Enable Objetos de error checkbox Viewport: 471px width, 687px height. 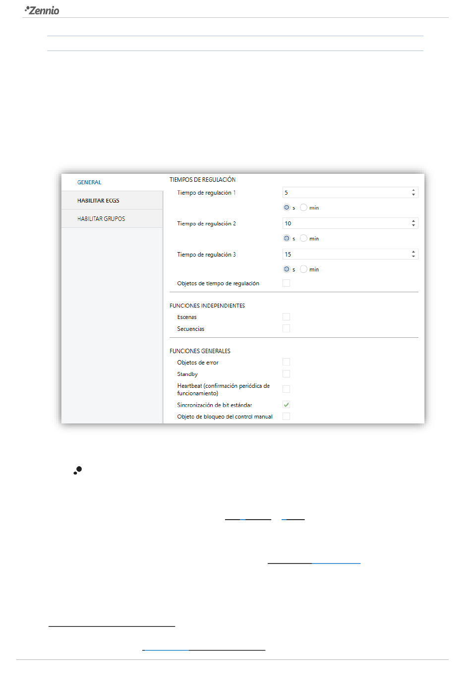(x=286, y=362)
